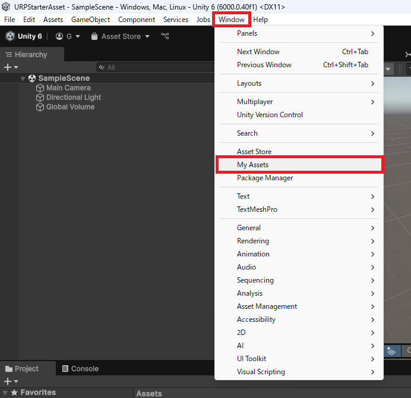Open the Help menu
Screen dimensions: 411x398
click(x=260, y=20)
